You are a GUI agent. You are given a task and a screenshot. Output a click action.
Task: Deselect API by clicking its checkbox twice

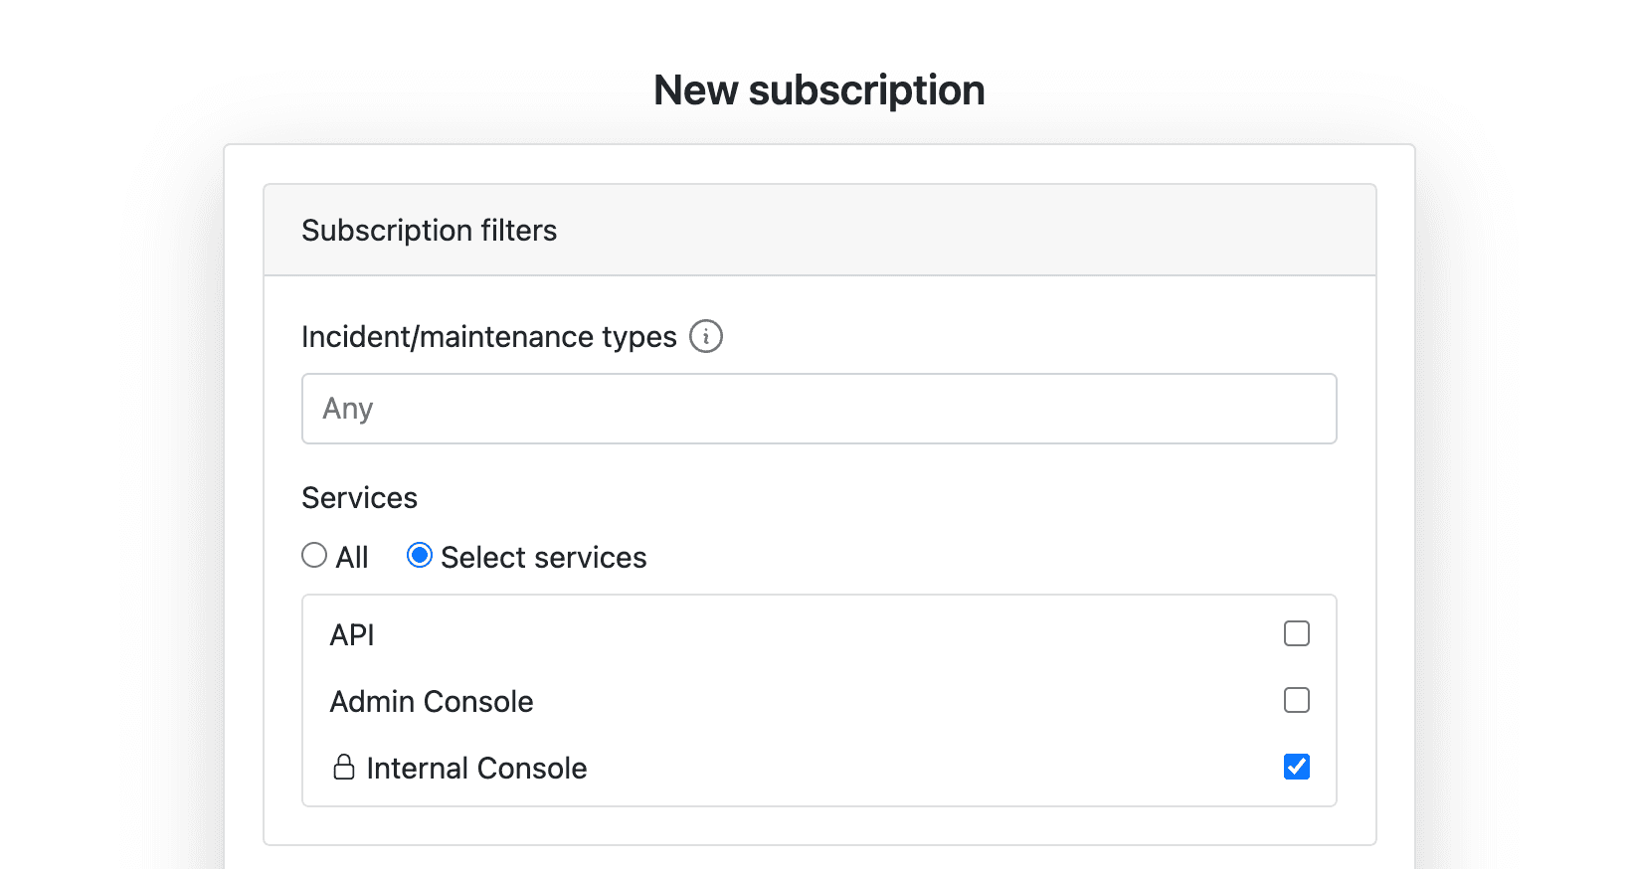(1296, 633)
